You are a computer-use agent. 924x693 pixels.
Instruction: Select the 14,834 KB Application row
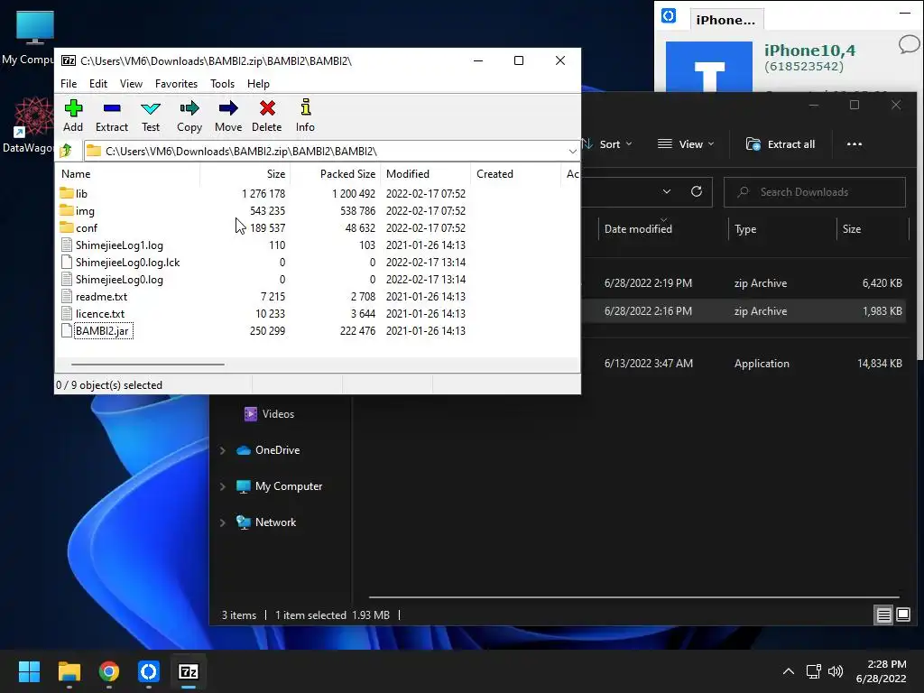point(744,364)
